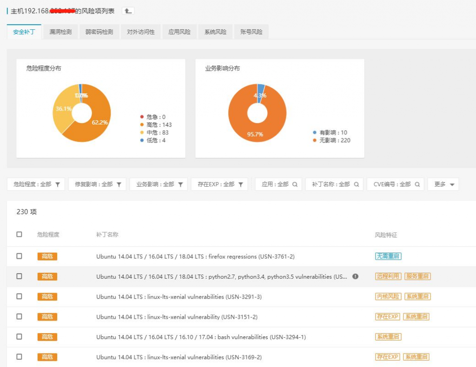Select the 账号风险 tab
476x367 pixels.
click(251, 32)
